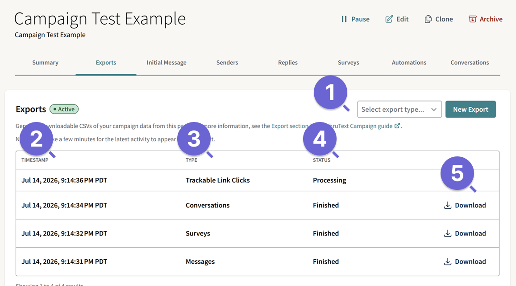
Task: Switch to the Summary tab
Action: [46, 63]
